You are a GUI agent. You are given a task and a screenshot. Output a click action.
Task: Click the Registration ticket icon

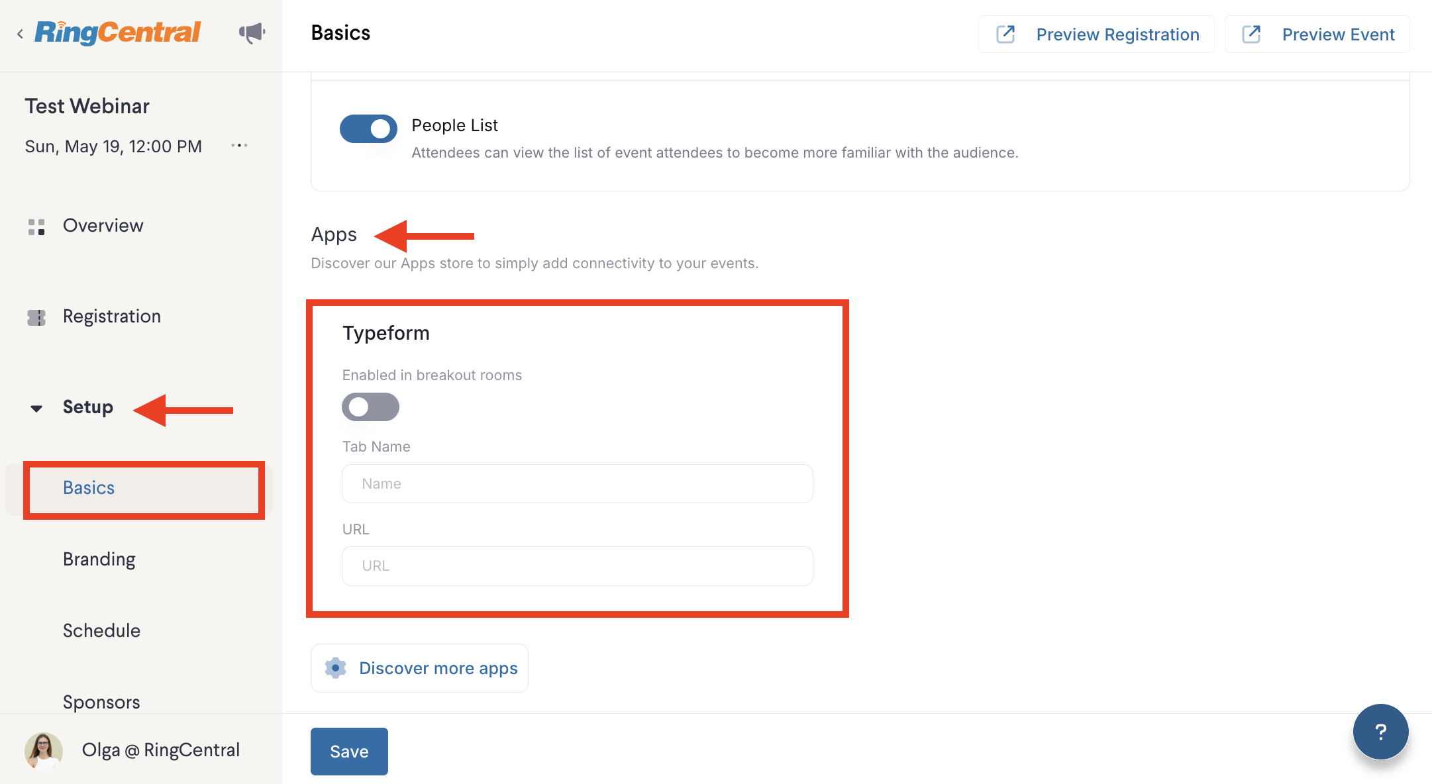pos(36,318)
